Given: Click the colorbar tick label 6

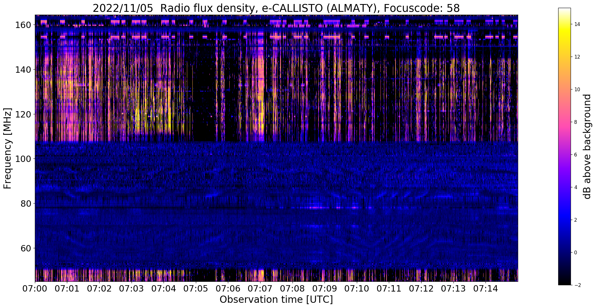Looking at the screenshot, I should tap(576, 155).
